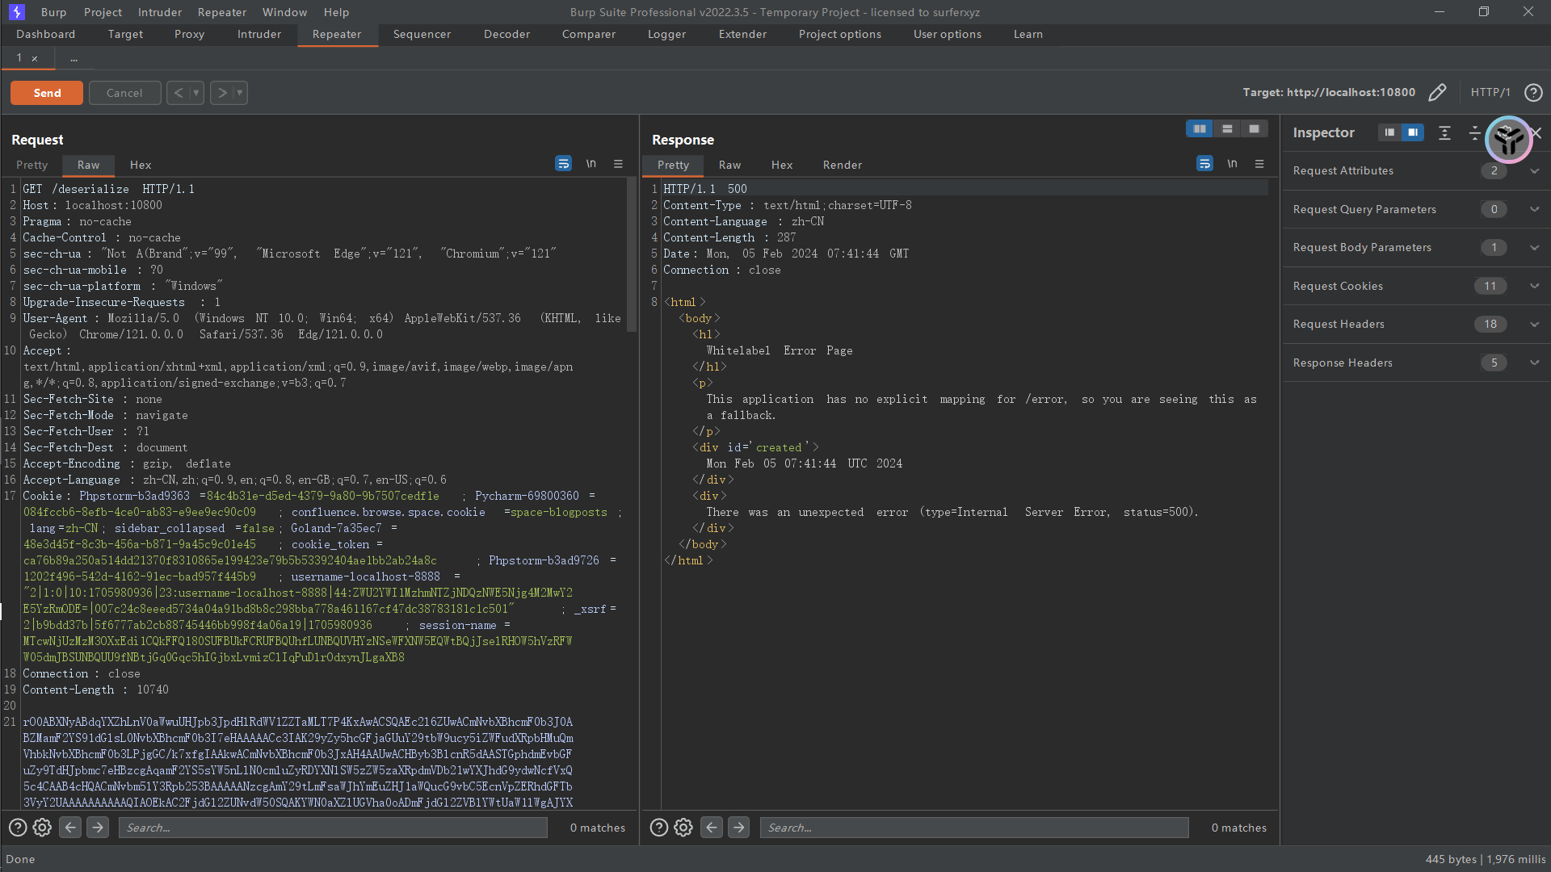This screenshot has width=1551, height=872.
Task: Toggle the Inspector panel layout icon
Action: point(1390,132)
